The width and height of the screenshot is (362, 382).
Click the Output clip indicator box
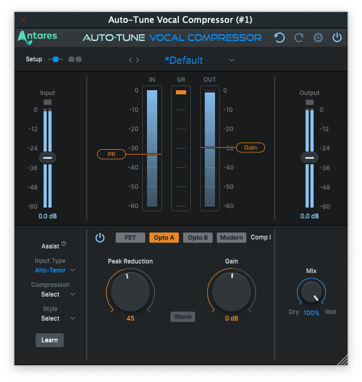coord(310,102)
